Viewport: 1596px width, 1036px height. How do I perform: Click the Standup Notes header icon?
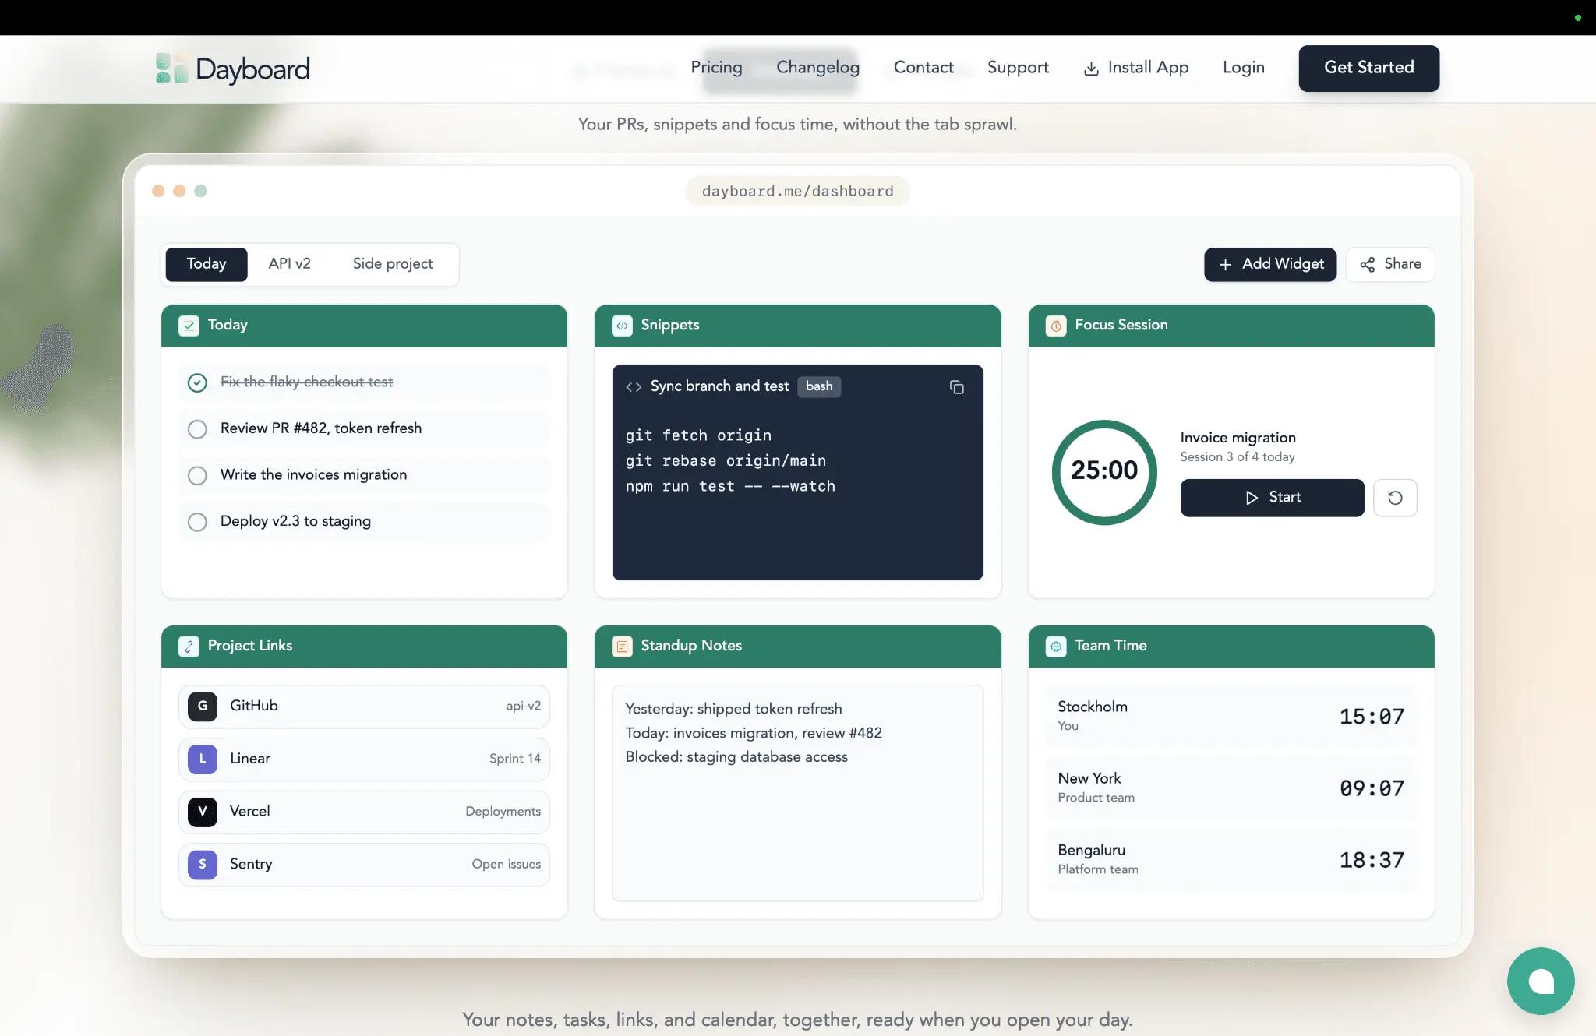pos(622,647)
